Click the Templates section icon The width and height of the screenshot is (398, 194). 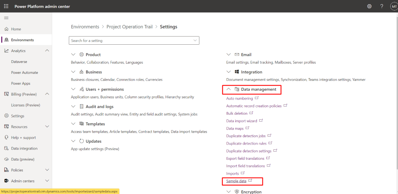pyautogui.click(x=82, y=124)
